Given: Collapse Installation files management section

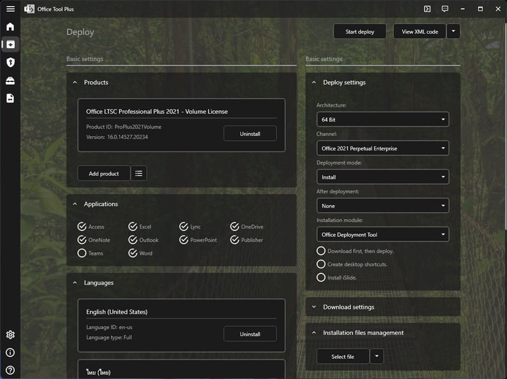Looking at the screenshot, I should click(x=314, y=332).
